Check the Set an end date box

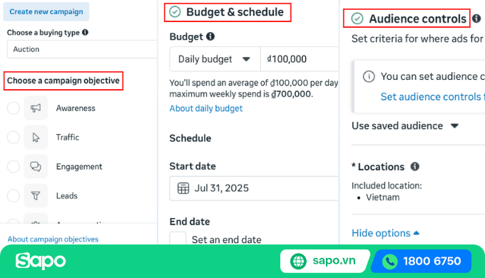point(178,239)
